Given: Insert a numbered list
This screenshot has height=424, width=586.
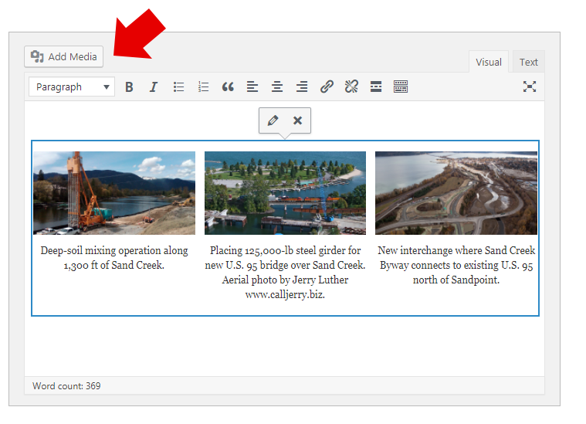Looking at the screenshot, I should click(x=203, y=86).
